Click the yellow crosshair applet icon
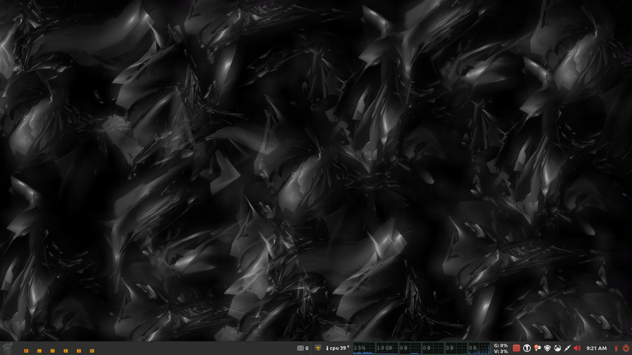 point(318,348)
